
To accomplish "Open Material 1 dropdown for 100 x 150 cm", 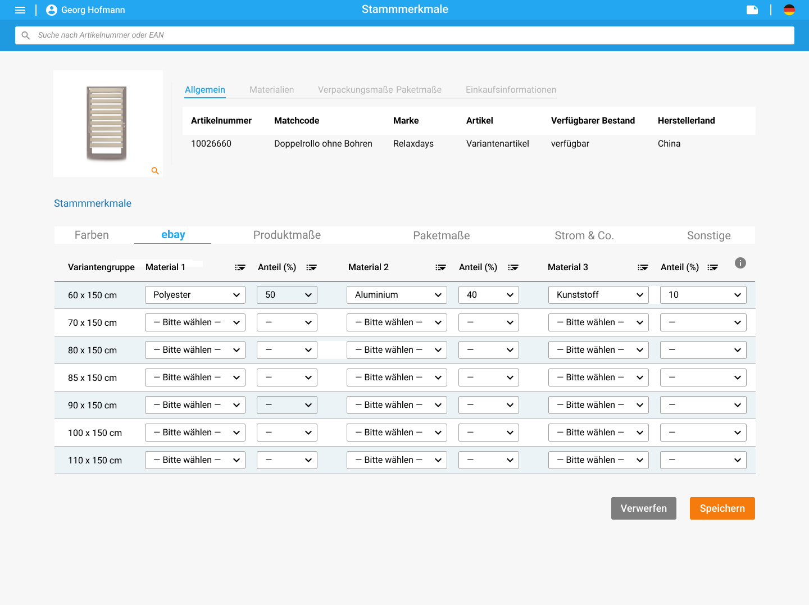I will (195, 433).
